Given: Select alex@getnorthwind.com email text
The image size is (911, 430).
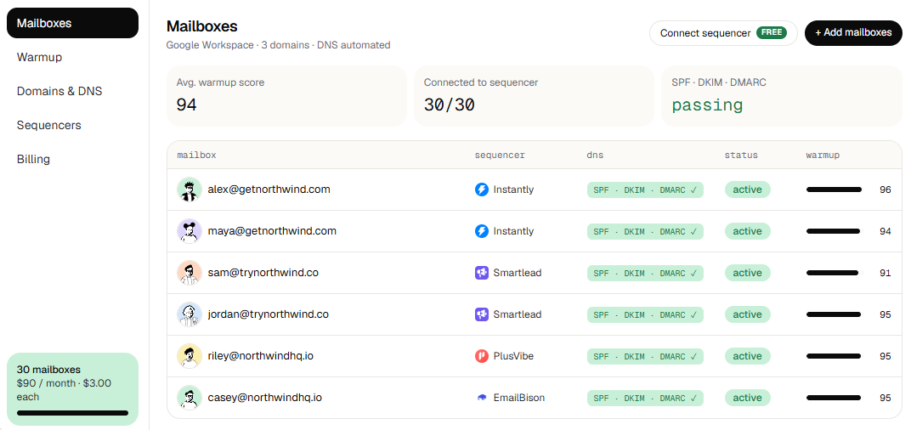Looking at the screenshot, I should pyautogui.click(x=269, y=190).
